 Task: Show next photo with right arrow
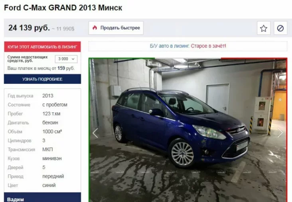[280, 133]
